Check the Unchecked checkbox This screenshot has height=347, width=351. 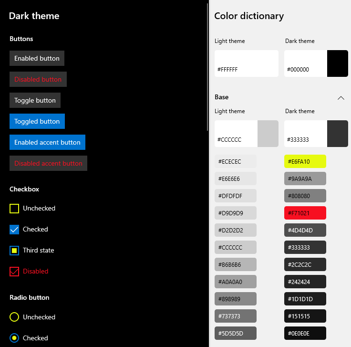point(14,209)
